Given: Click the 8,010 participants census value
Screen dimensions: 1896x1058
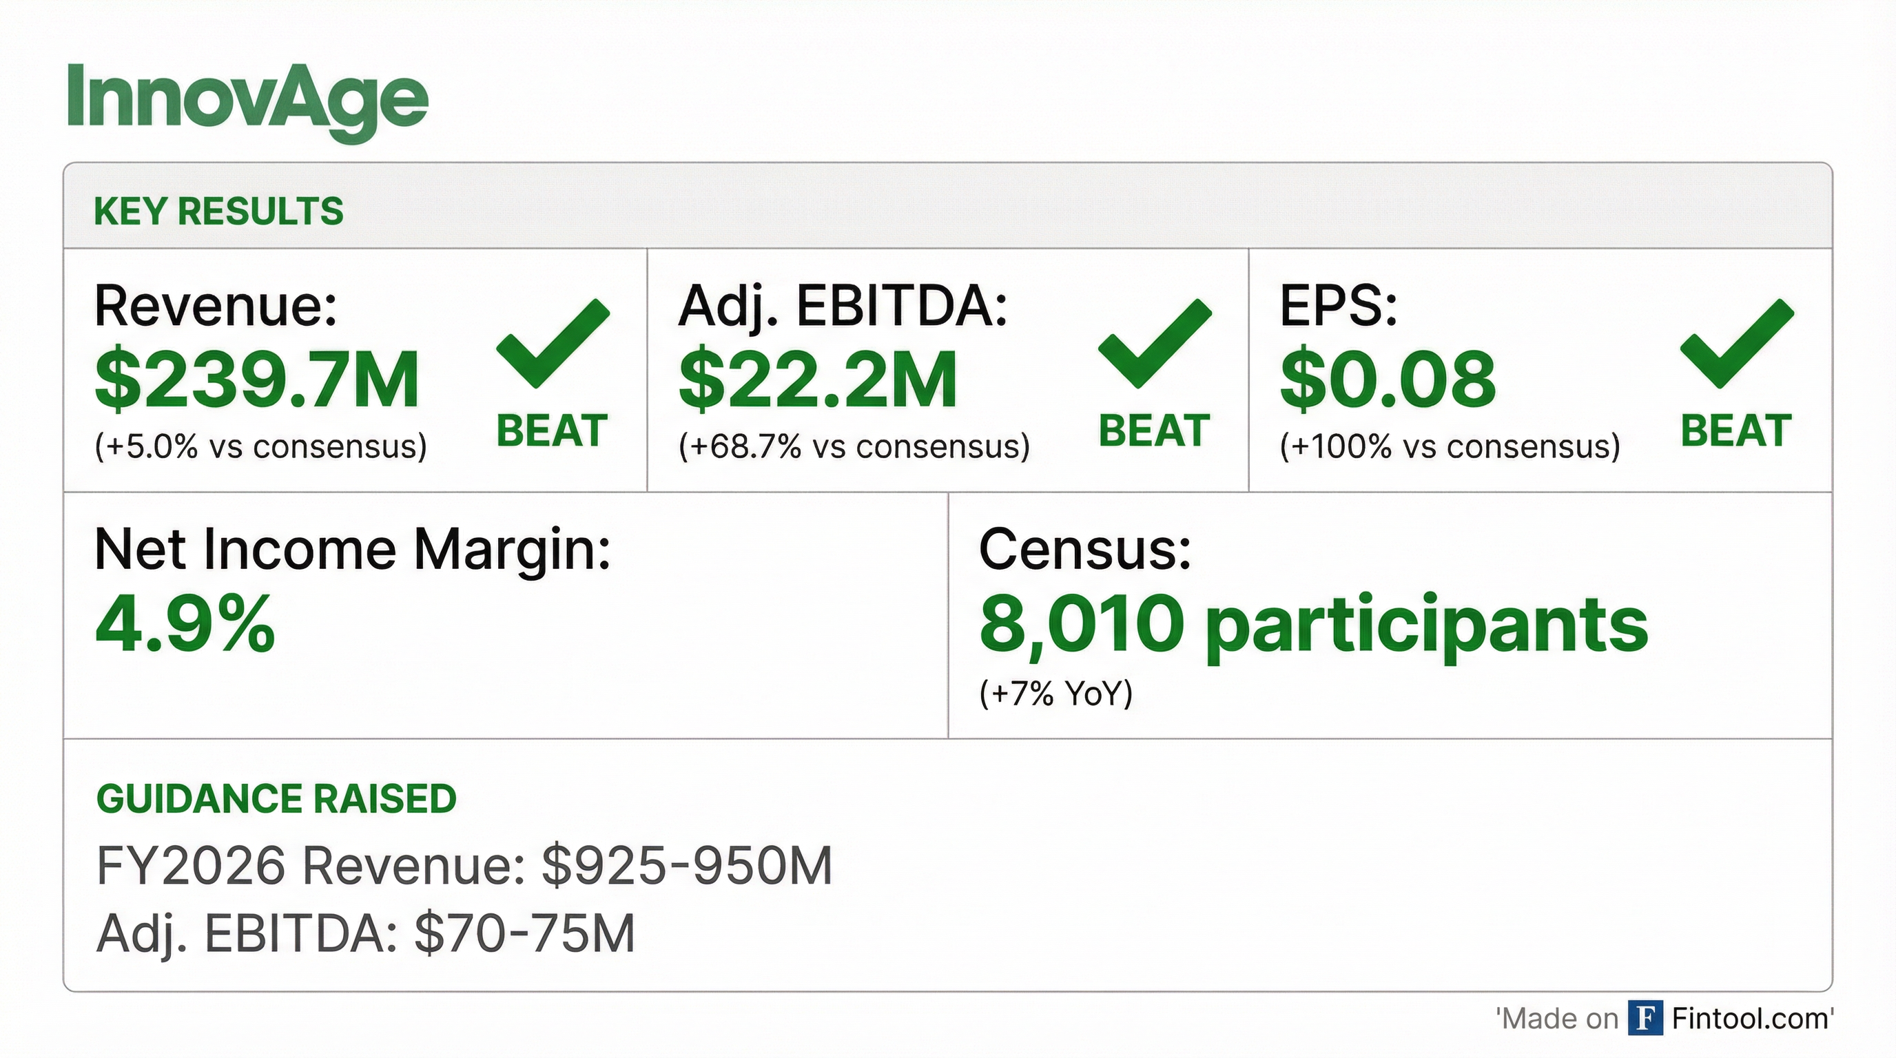Looking at the screenshot, I should tap(1313, 624).
